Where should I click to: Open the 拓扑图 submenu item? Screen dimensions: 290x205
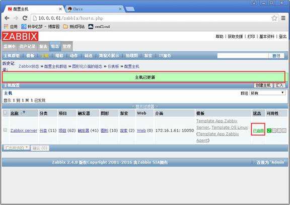(x=132, y=56)
